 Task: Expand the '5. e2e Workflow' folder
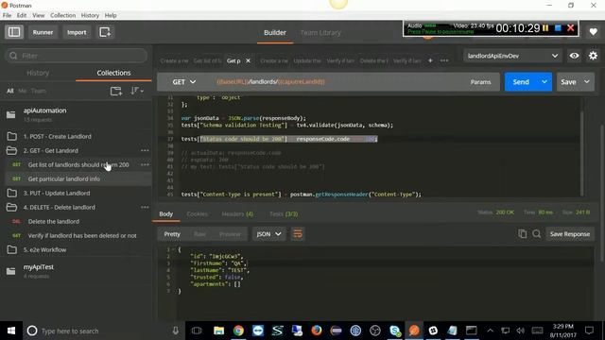(44, 249)
